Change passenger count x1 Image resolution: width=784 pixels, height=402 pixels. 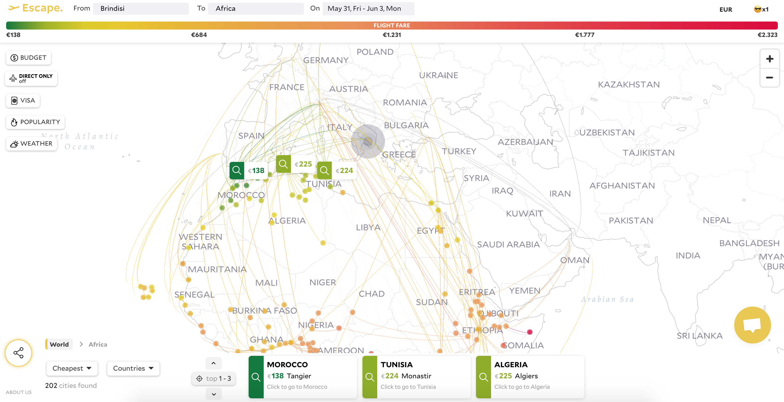coord(761,10)
